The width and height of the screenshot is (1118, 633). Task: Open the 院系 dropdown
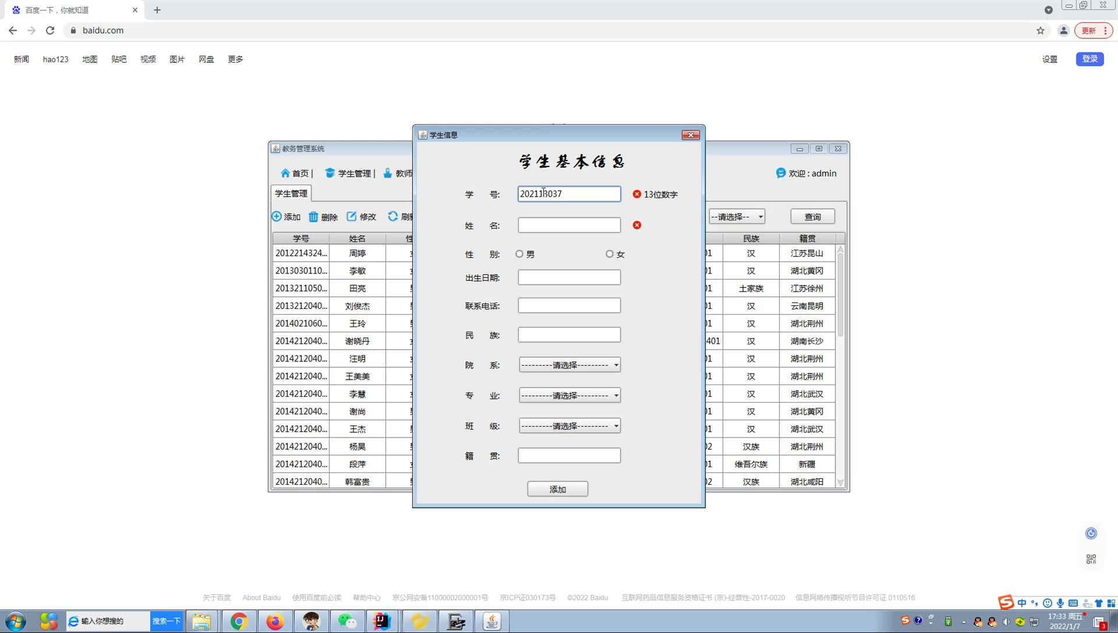point(569,365)
